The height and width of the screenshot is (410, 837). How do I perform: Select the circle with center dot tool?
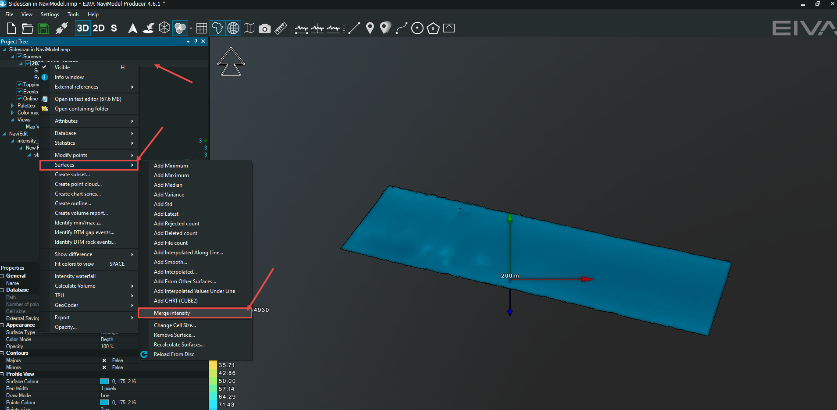(417, 29)
